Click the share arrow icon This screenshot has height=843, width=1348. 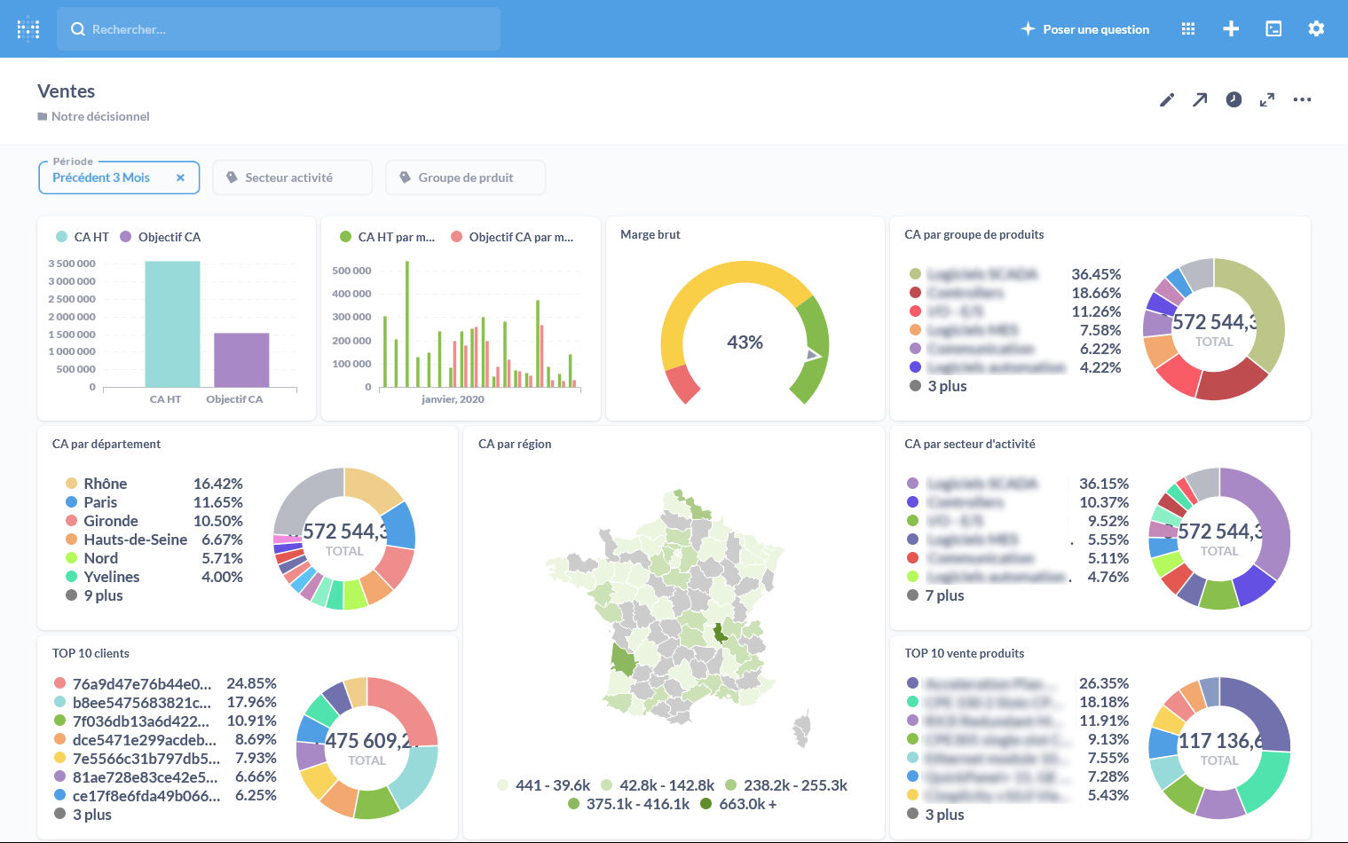(x=1200, y=99)
